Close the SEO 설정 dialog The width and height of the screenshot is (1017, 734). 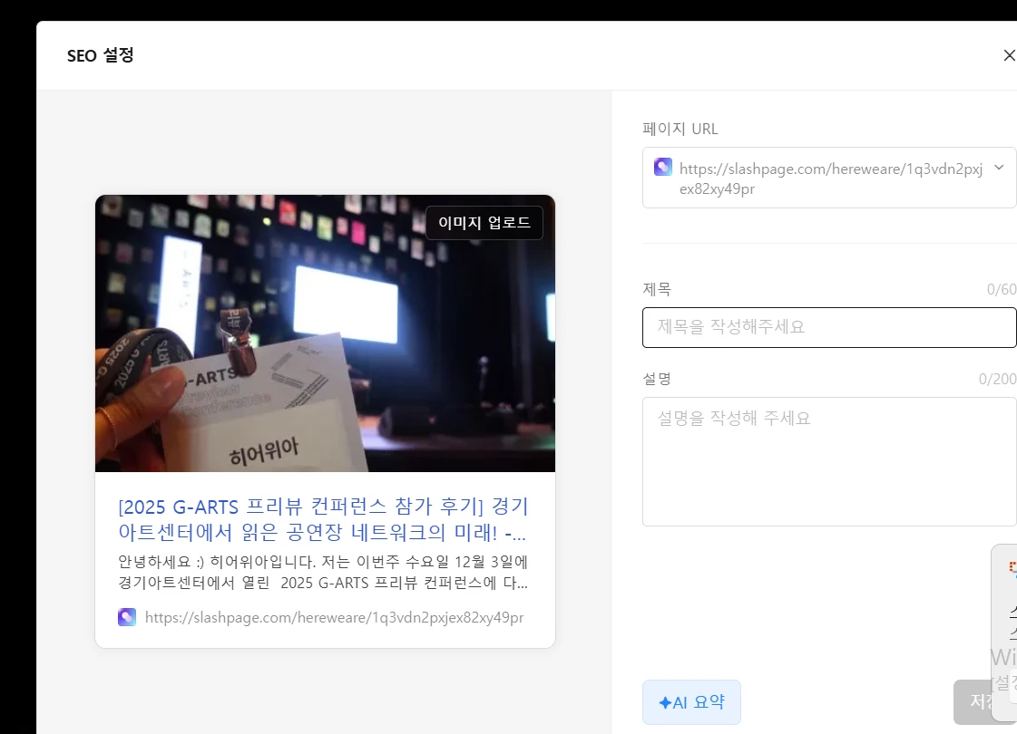click(1008, 55)
